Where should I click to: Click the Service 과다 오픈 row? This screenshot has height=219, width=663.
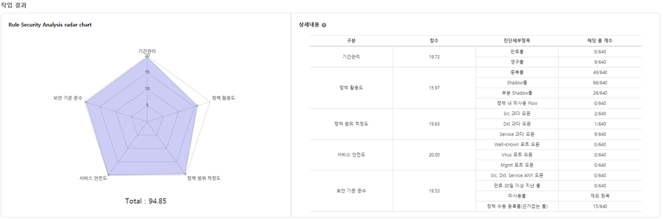(517, 134)
